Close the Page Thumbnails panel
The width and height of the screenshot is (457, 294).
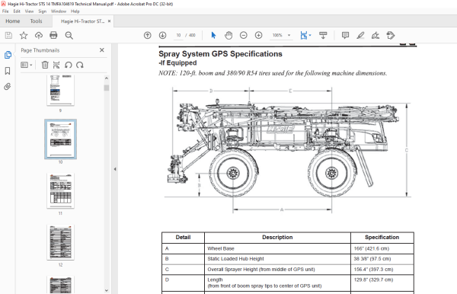coord(102,50)
